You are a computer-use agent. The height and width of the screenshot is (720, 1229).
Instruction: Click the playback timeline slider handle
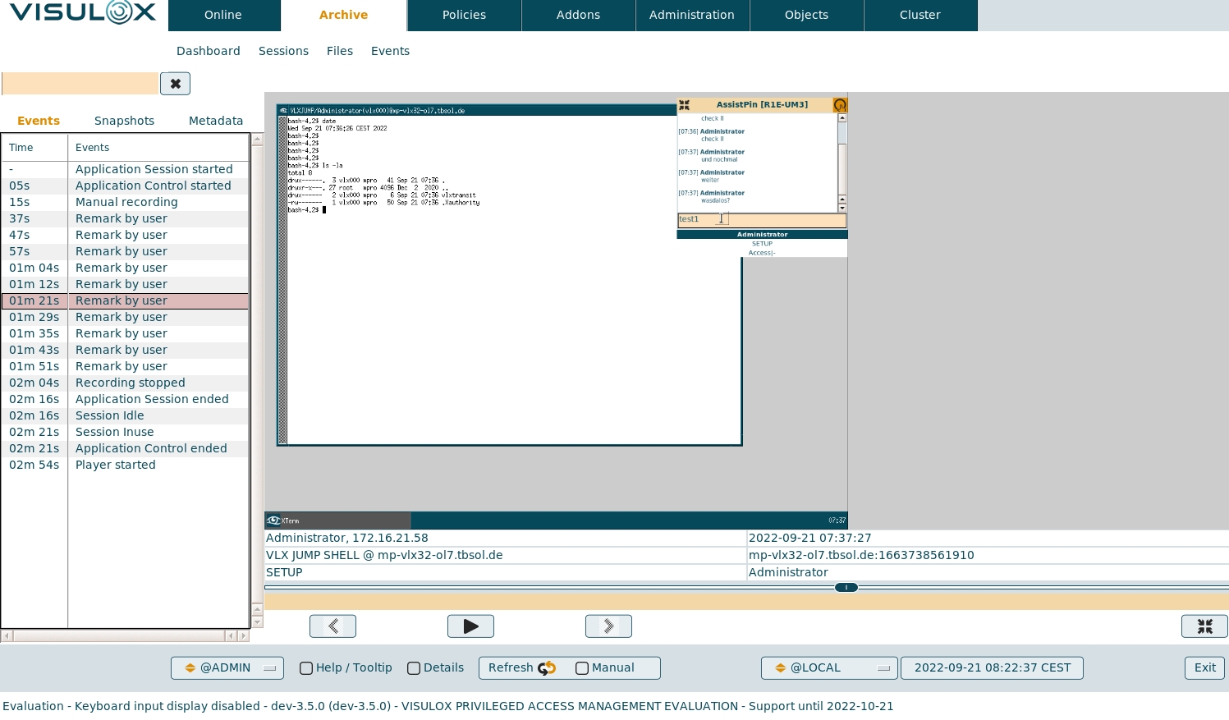[846, 587]
